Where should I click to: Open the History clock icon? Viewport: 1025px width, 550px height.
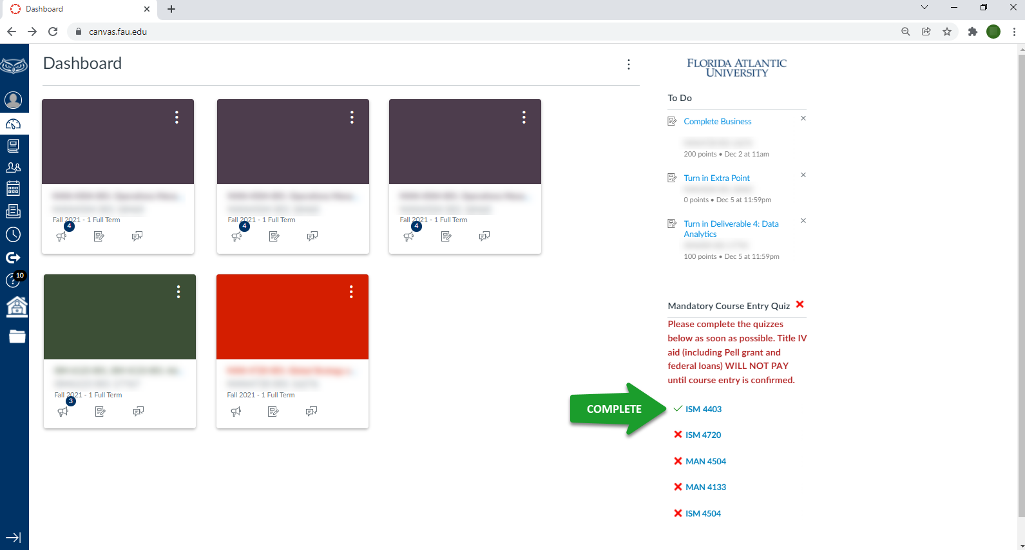[x=14, y=234]
